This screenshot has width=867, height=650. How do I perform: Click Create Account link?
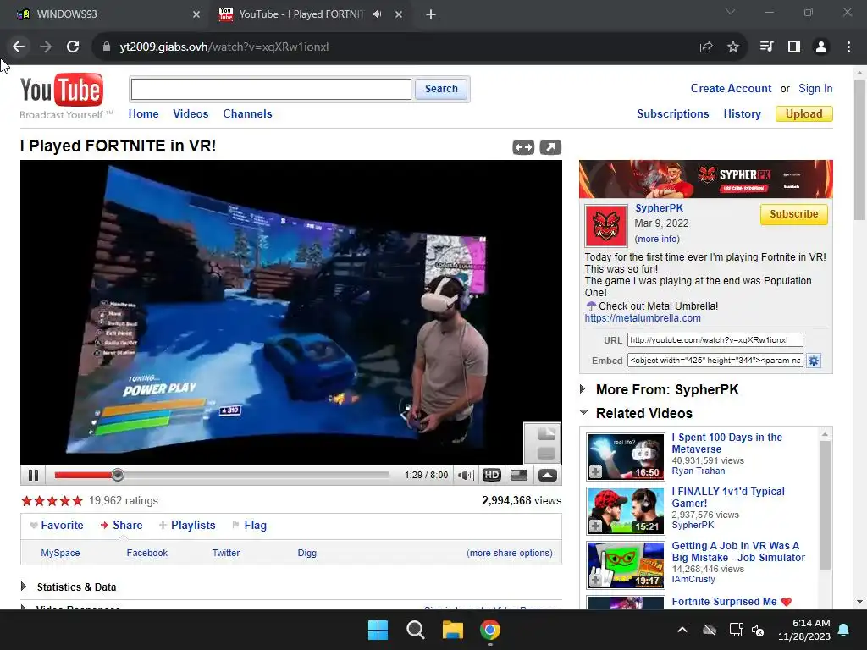731,88
